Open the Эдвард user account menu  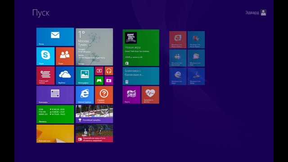tap(256, 13)
